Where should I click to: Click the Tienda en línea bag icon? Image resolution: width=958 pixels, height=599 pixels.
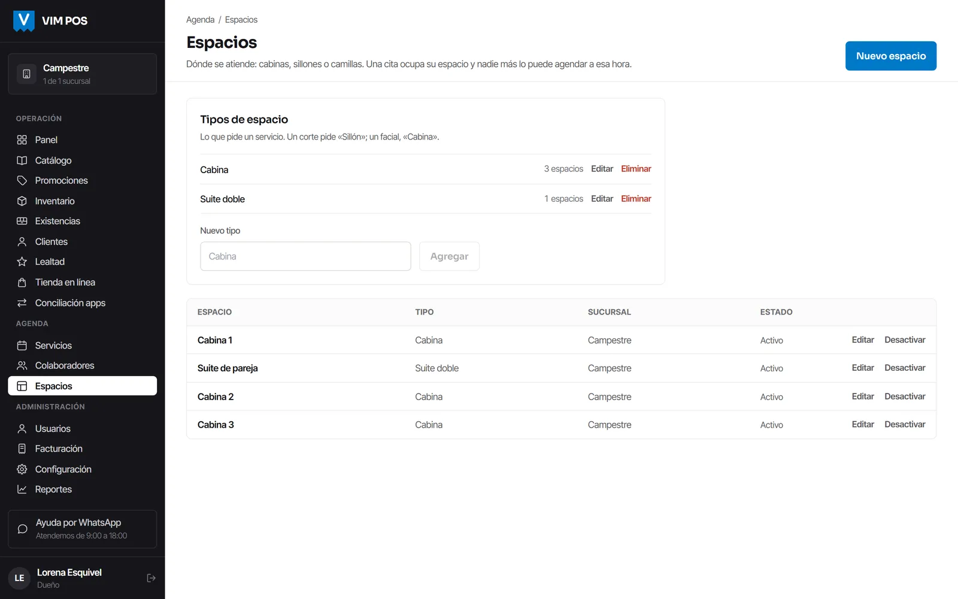pos(22,282)
